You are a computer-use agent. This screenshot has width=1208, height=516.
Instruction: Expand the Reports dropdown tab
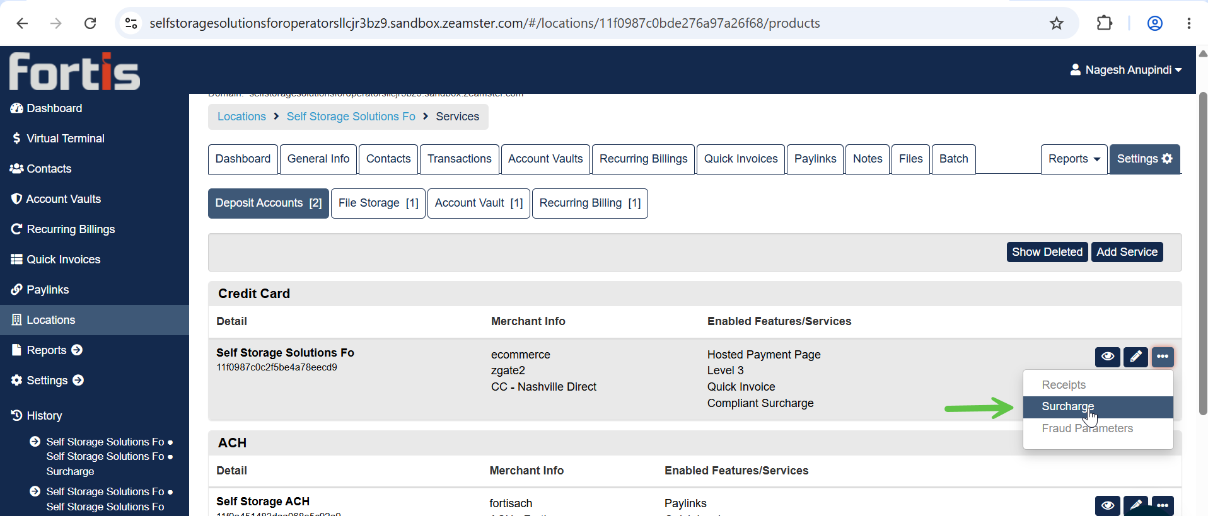click(x=1074, y=159)
